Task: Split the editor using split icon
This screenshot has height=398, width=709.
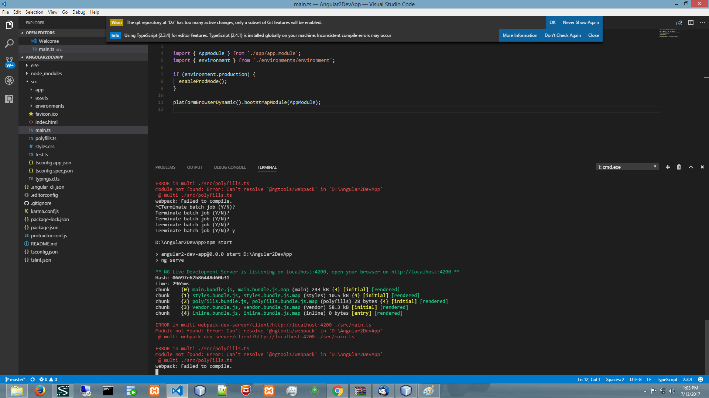Action: tap(691, 22)
